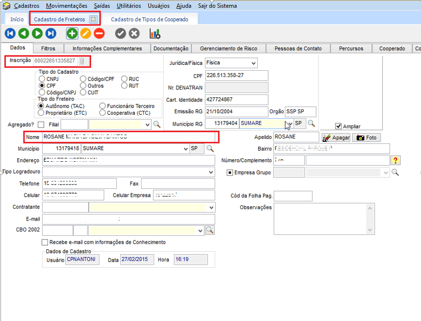Open Utilitários menu
The image size is (421, 321).
point(129,5)
